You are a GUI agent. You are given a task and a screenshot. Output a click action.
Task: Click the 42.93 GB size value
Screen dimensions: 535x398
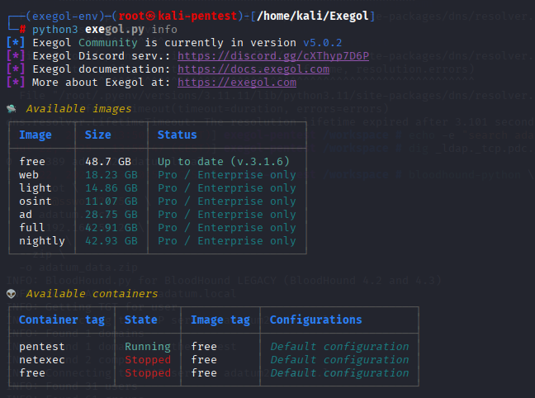click(x=111, y=241)
